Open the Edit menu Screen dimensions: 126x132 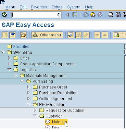[x=23, y=7]
